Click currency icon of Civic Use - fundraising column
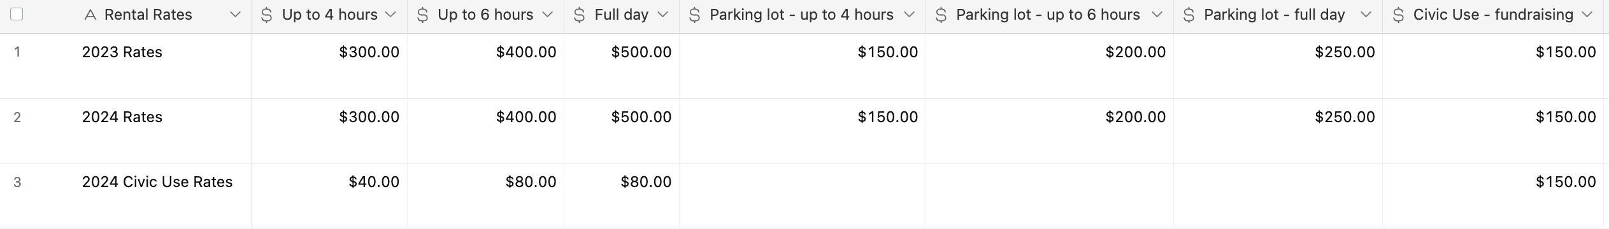This screenshot has height=229, width=1609. (x=1398, y=15)
